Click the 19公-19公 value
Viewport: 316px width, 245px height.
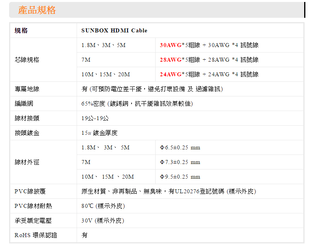pos(95,118)
